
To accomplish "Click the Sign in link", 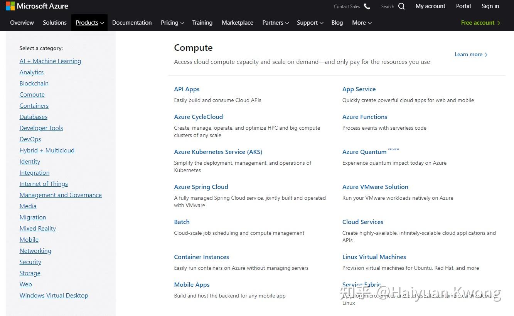I will [490, 6].
